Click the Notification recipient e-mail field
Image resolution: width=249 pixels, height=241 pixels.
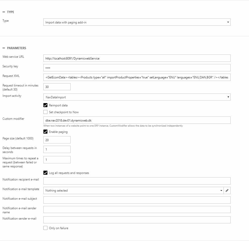pos(137,181)
